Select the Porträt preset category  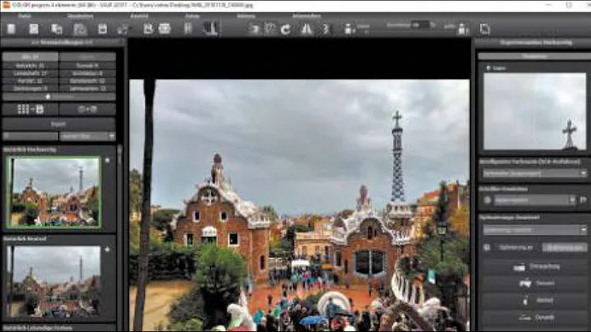[x=30, y=81]
